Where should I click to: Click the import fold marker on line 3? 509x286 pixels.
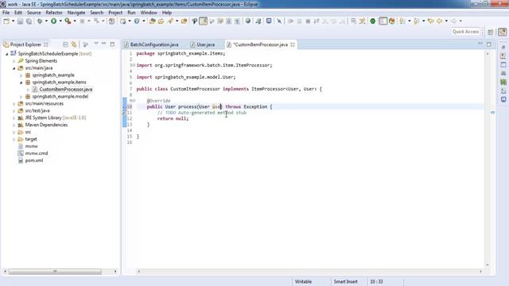click(134, 65)
